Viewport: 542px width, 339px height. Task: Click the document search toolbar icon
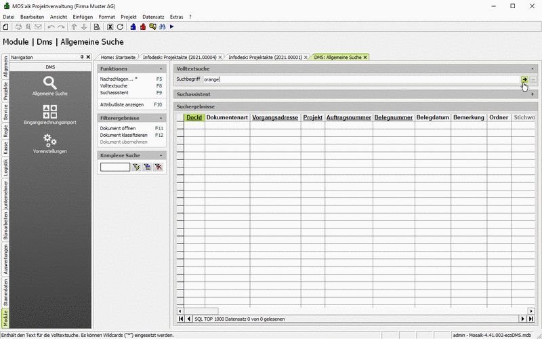[97, 26]
